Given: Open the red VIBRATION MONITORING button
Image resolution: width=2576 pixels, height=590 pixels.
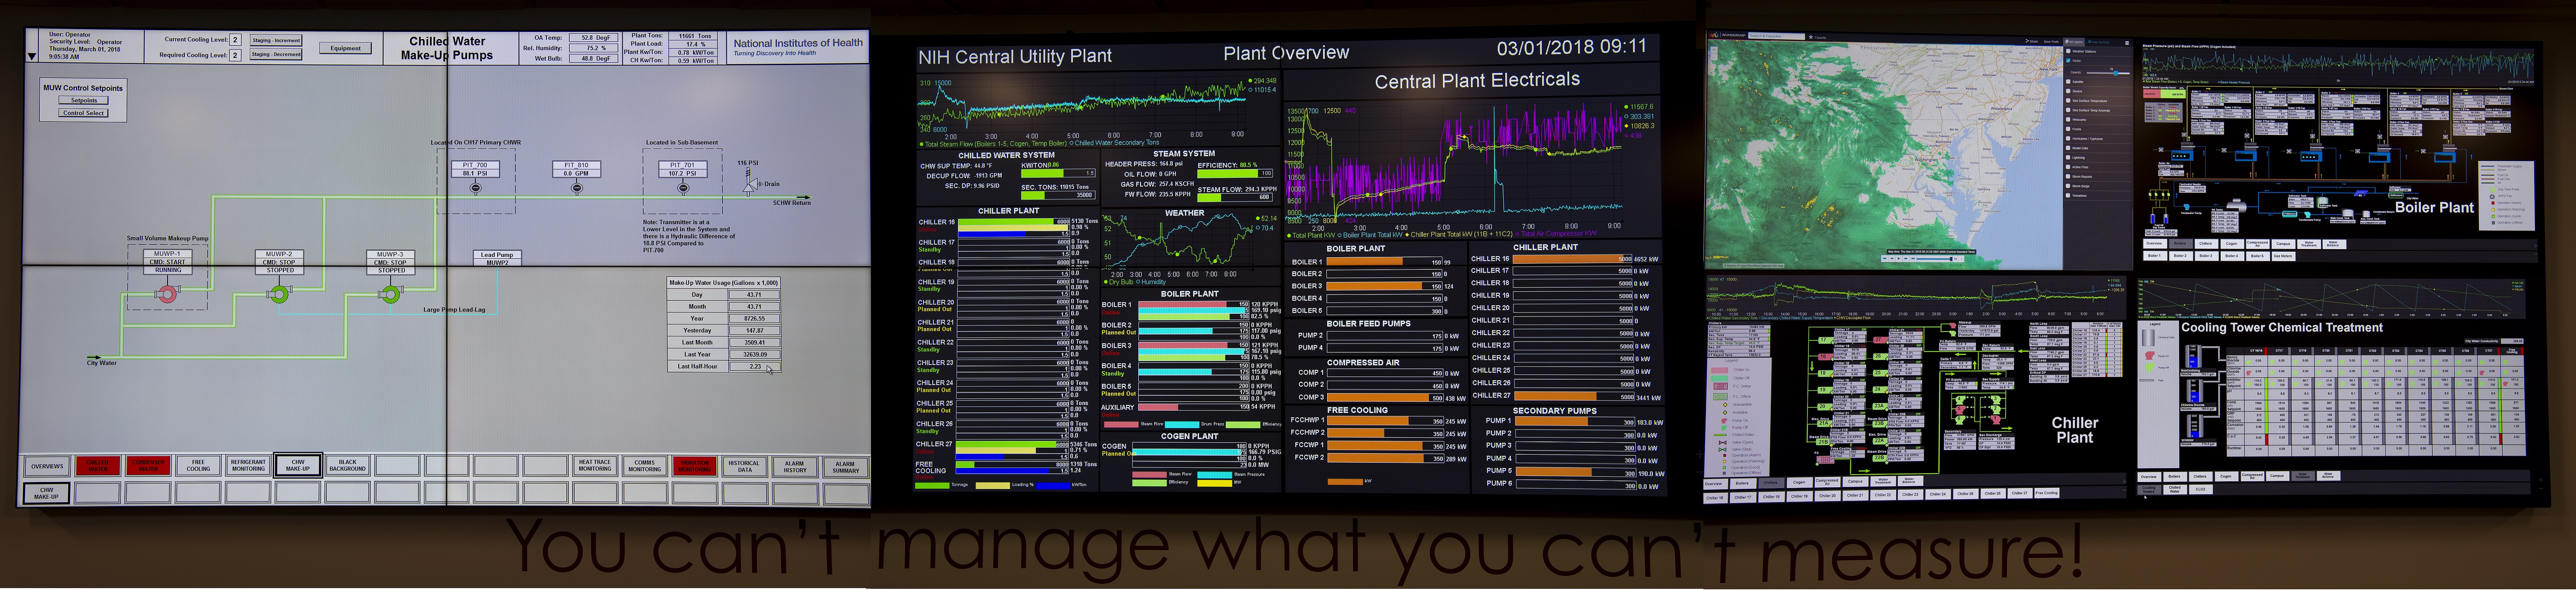Looking at the screenshot, I should 695,466.
